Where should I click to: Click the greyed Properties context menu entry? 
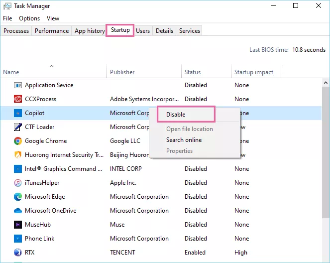[x=179, y=151]
